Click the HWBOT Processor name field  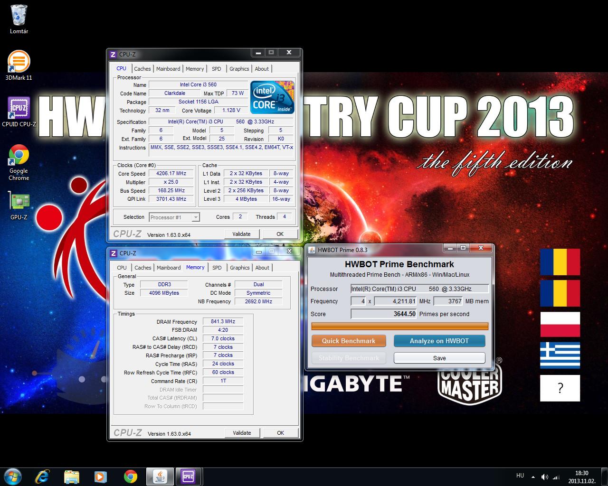420,289
